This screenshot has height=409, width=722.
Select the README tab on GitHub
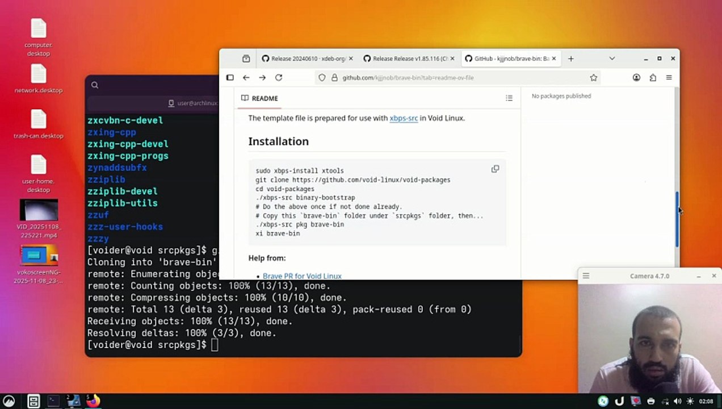tap(259, 98)
